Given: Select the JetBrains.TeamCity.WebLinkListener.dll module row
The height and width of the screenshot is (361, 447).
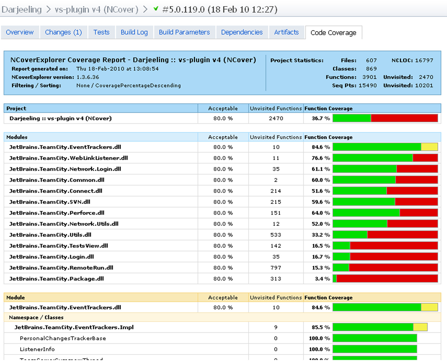Looking at the screenshot, I should (x=222, y=158).
